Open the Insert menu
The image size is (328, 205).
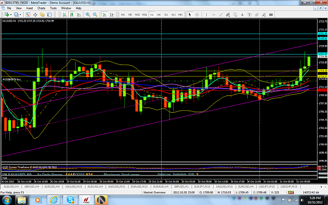[x=29, y=8]
